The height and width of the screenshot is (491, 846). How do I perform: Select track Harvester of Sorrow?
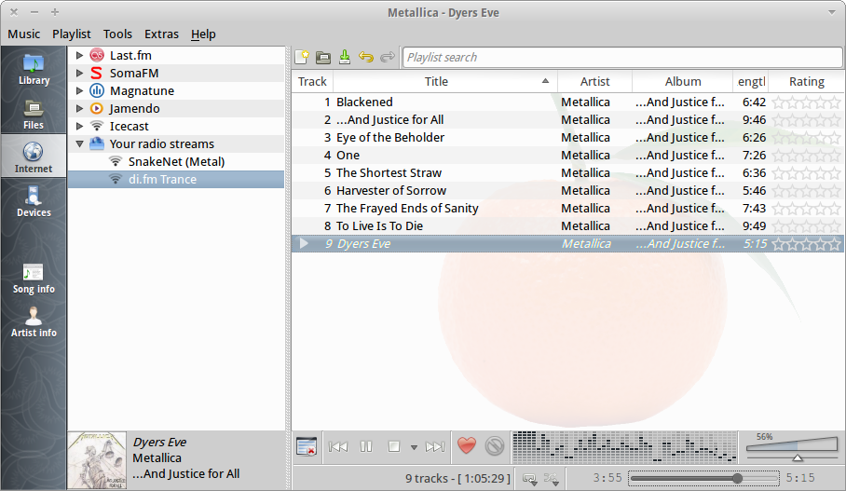(567, 190)
